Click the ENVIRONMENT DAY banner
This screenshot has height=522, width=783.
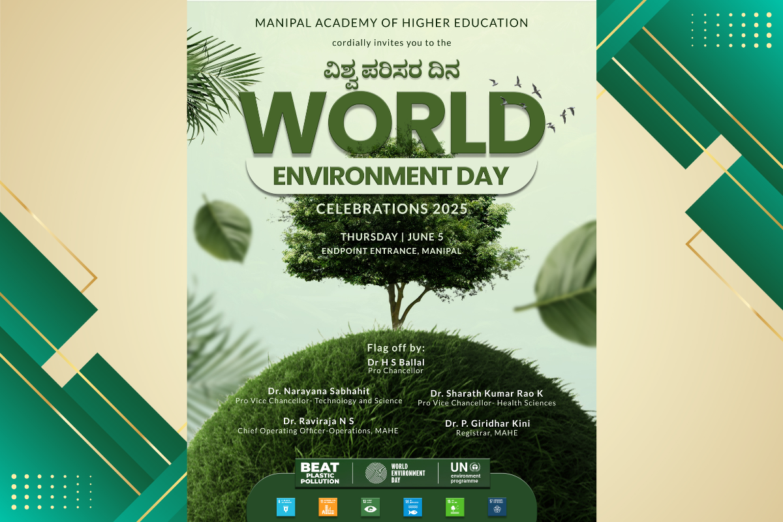(391, 176)
